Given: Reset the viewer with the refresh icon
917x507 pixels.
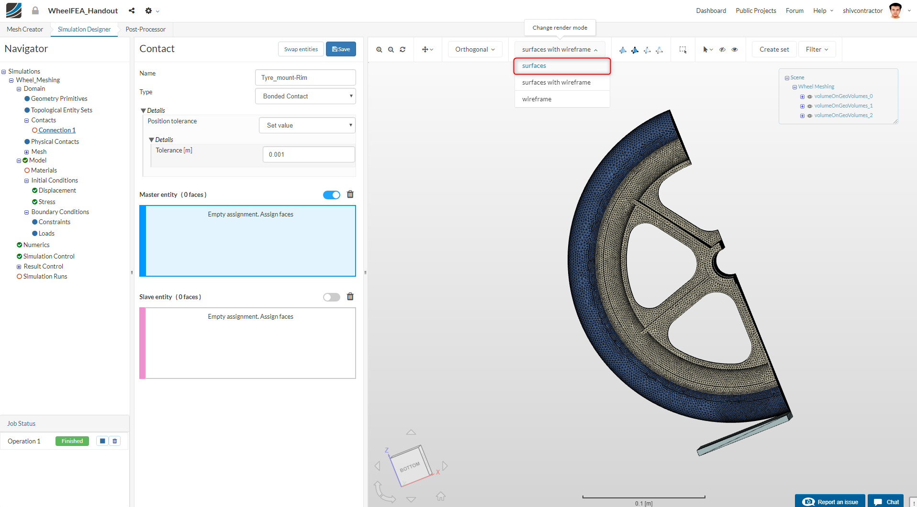Looking at the screenshot, I should tap(403, 50).
